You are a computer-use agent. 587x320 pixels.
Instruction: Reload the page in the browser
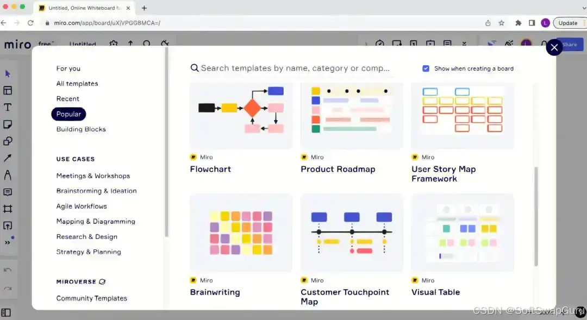(x=30, y=23)
